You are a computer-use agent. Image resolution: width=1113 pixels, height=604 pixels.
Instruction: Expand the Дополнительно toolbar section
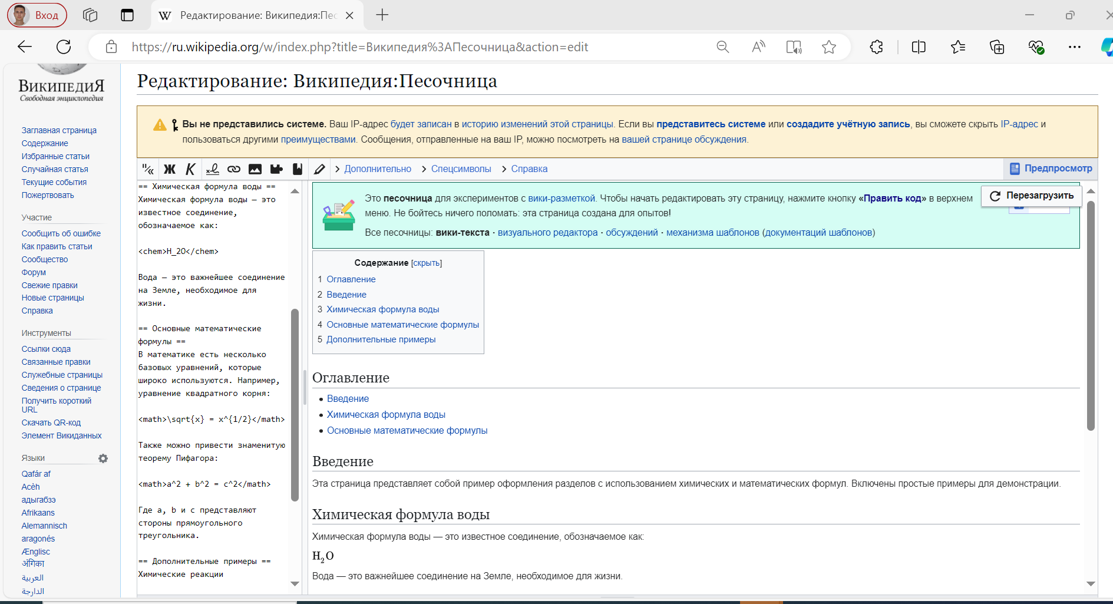click(378, 169)
